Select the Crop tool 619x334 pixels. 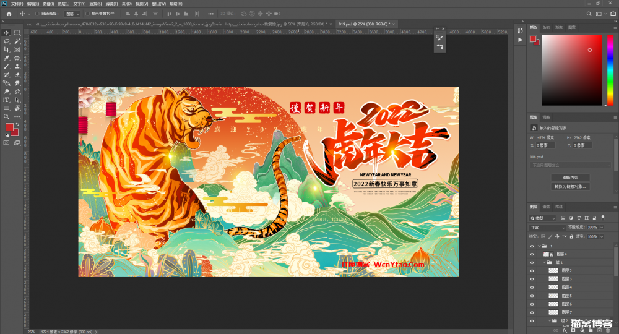[x=6, y=49]
